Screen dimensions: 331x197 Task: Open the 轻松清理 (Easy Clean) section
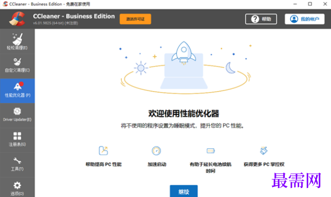click(x=17, y=42)
